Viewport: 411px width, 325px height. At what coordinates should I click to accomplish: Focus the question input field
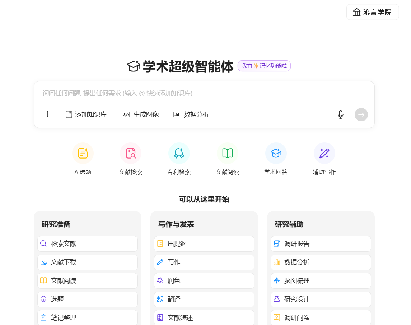tap(204, 93)
